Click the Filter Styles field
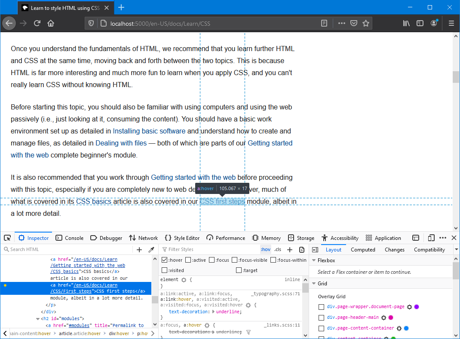The image size is (460, 339). tap(209, 249)
